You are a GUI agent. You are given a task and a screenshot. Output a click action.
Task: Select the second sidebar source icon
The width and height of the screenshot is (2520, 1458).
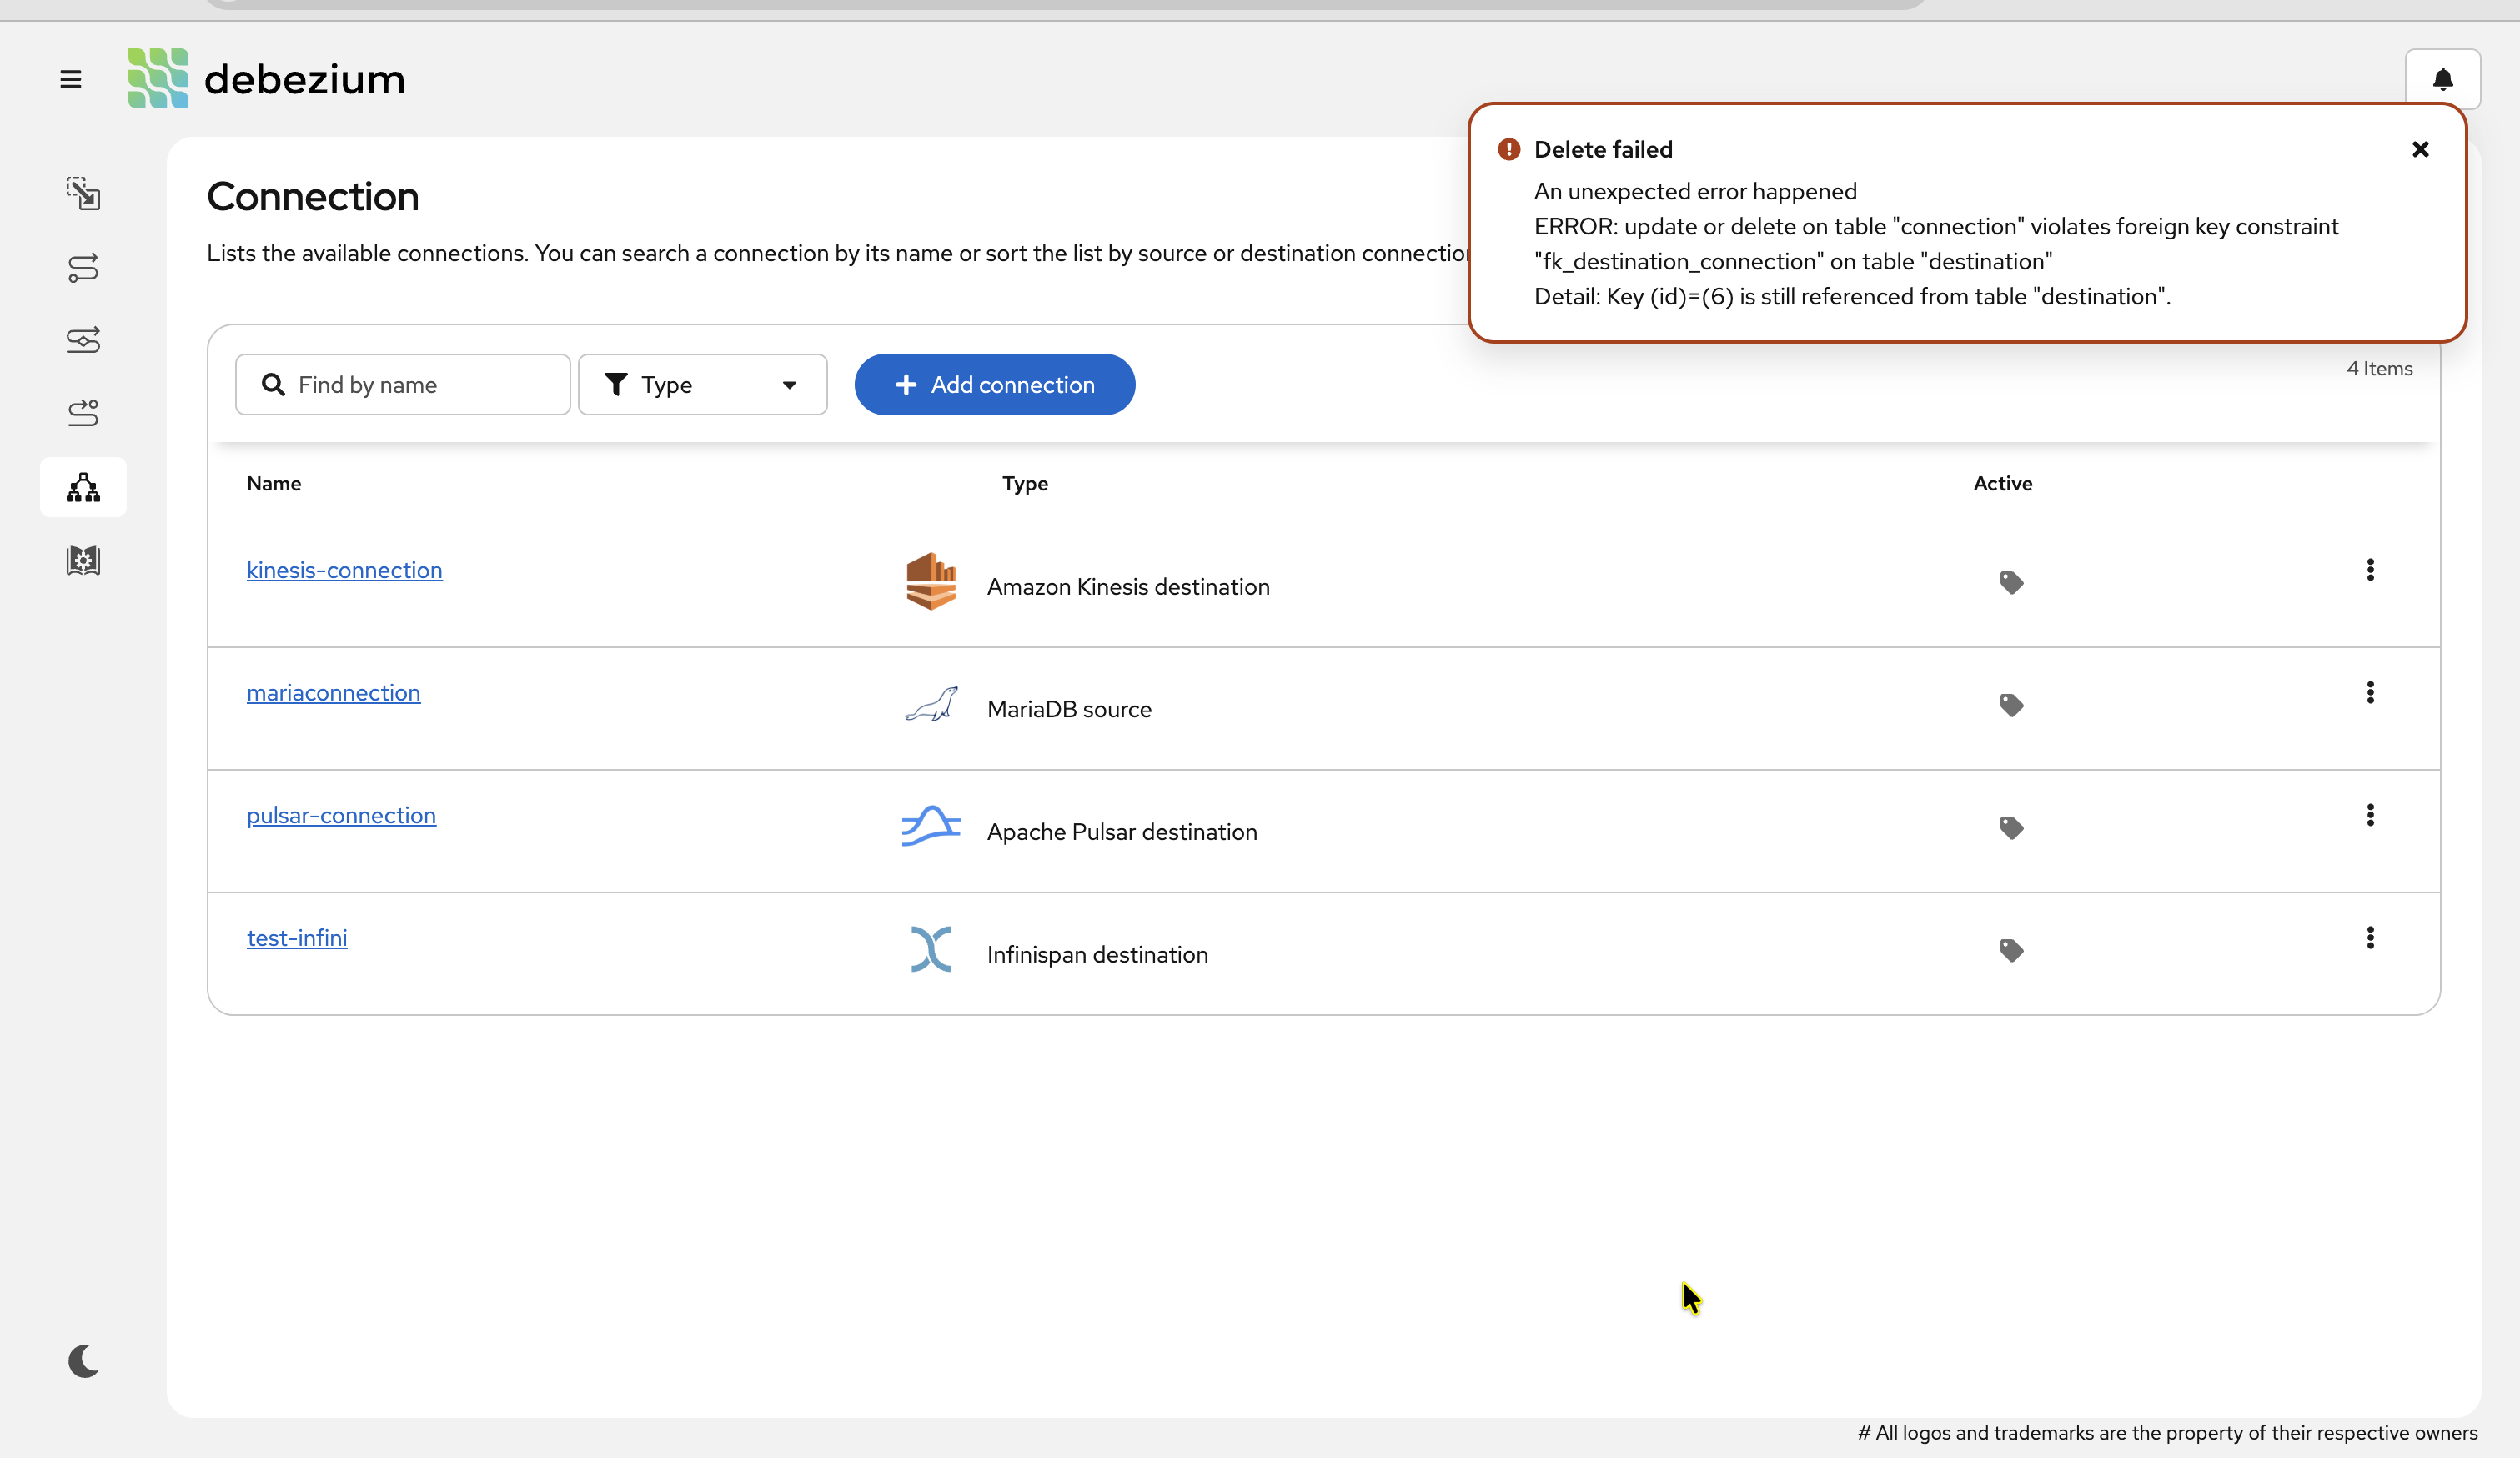(83, 267)
